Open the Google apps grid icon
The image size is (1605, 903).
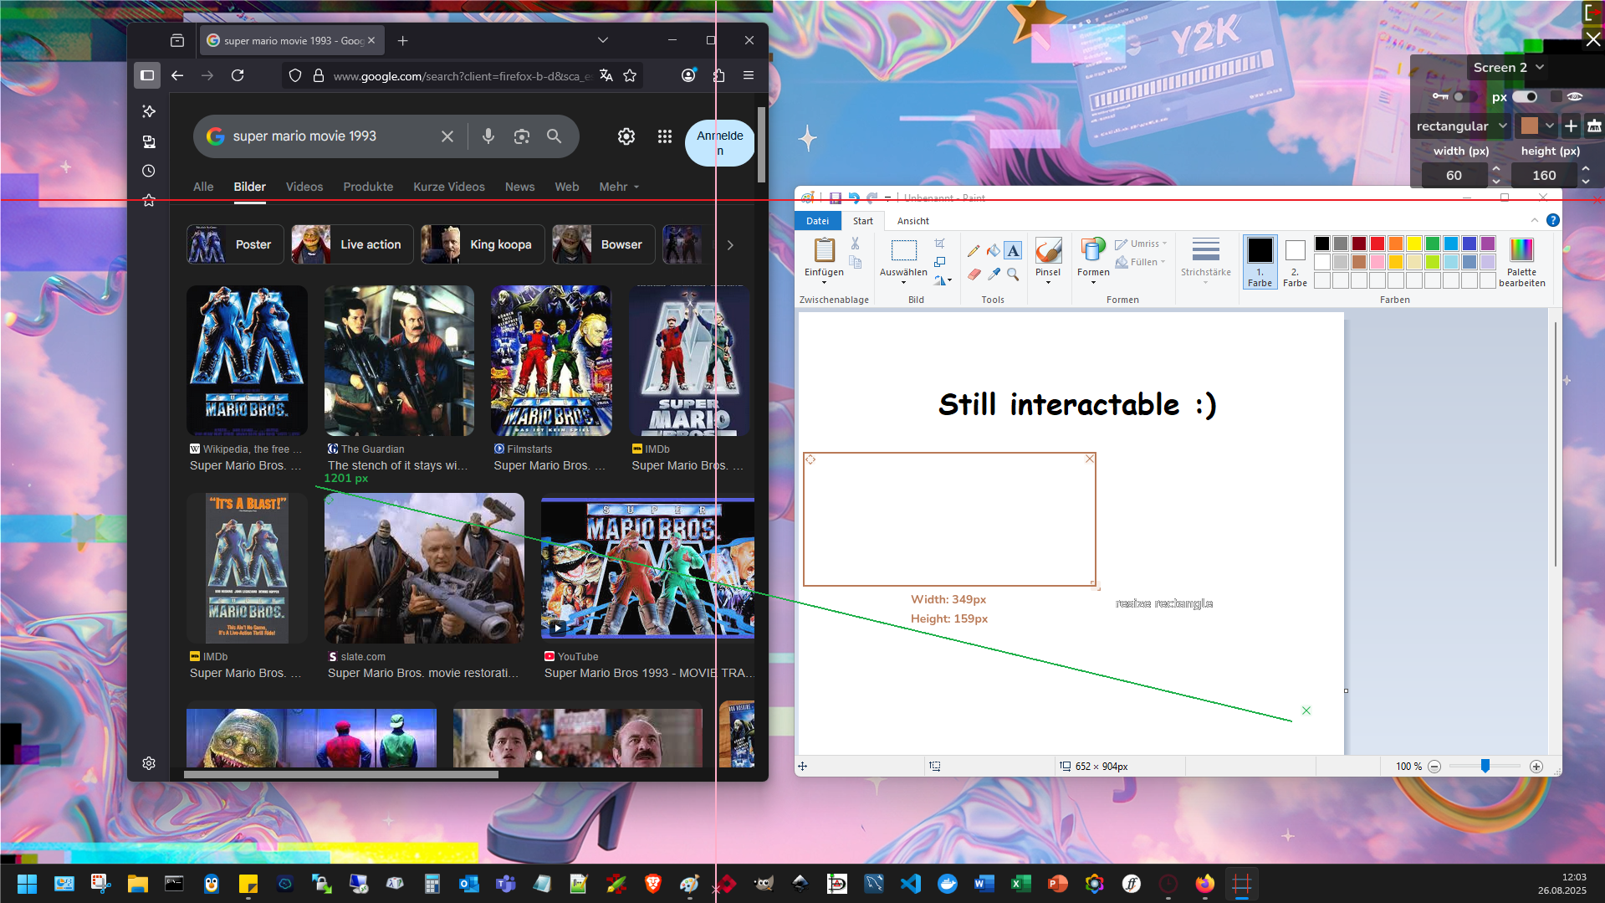[x=665, y=136]
